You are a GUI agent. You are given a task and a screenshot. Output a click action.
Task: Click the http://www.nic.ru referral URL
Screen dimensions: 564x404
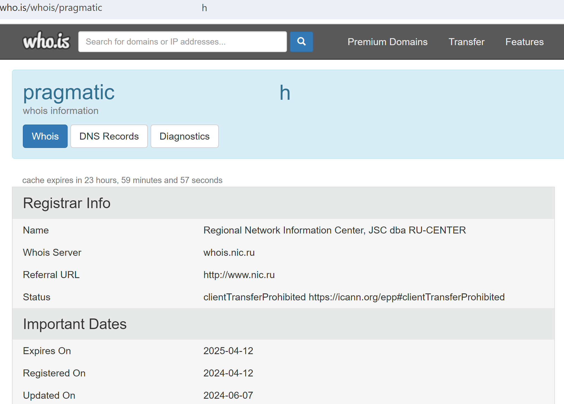pyautogui.click(x=239, y=275)
